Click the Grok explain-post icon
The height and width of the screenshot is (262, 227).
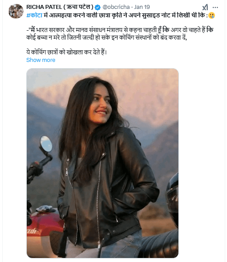(x=205, y=7)
